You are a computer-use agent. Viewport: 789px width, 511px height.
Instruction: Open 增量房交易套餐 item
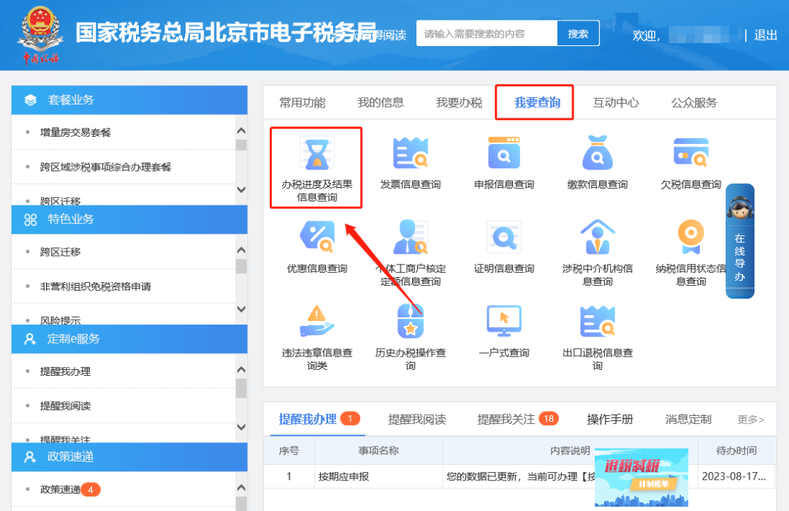point(75,132)
